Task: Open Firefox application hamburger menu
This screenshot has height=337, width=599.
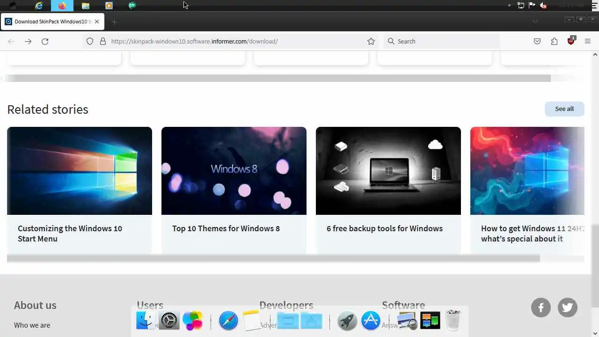Action: point(588,41)
